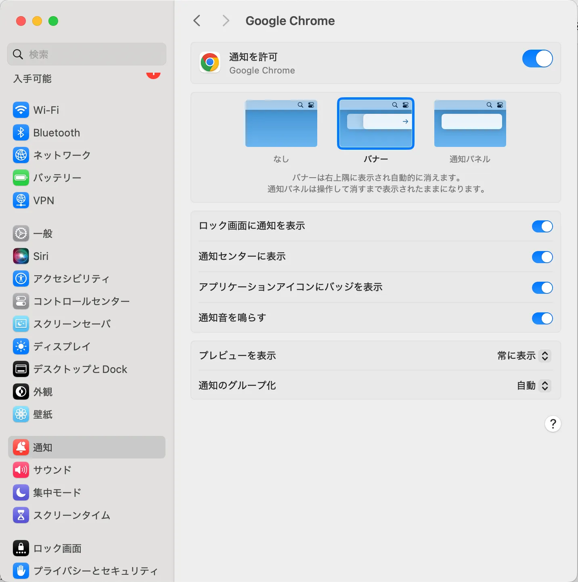
Task: Select the なし alert style thumbnail
Action: tap(281, 124)
